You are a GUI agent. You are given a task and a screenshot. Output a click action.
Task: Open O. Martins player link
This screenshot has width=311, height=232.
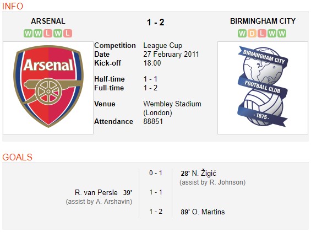208,212
